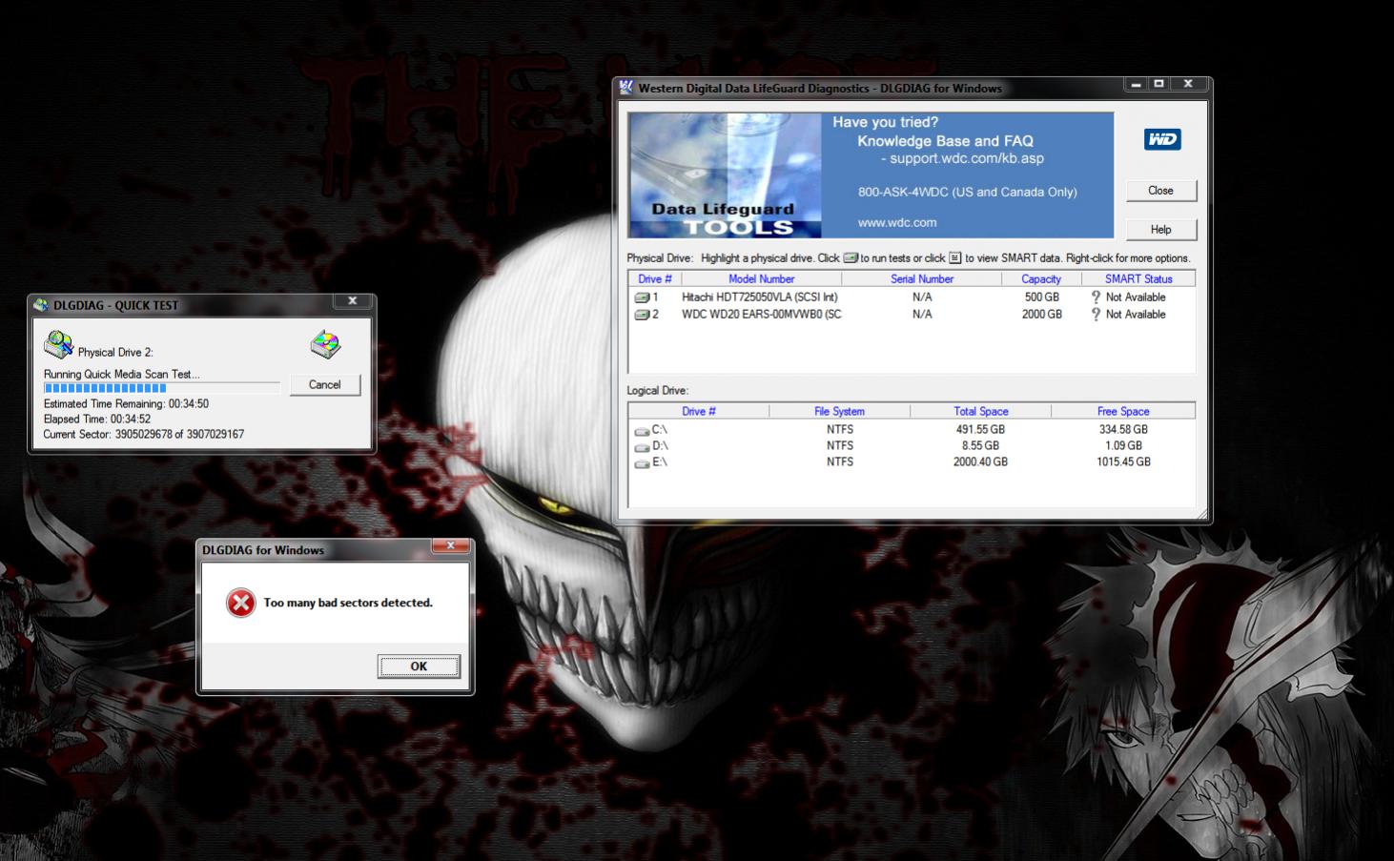Viewport: 1394px width, 861px height.
Task: Click the WD logo icon
Action: 1162,139
